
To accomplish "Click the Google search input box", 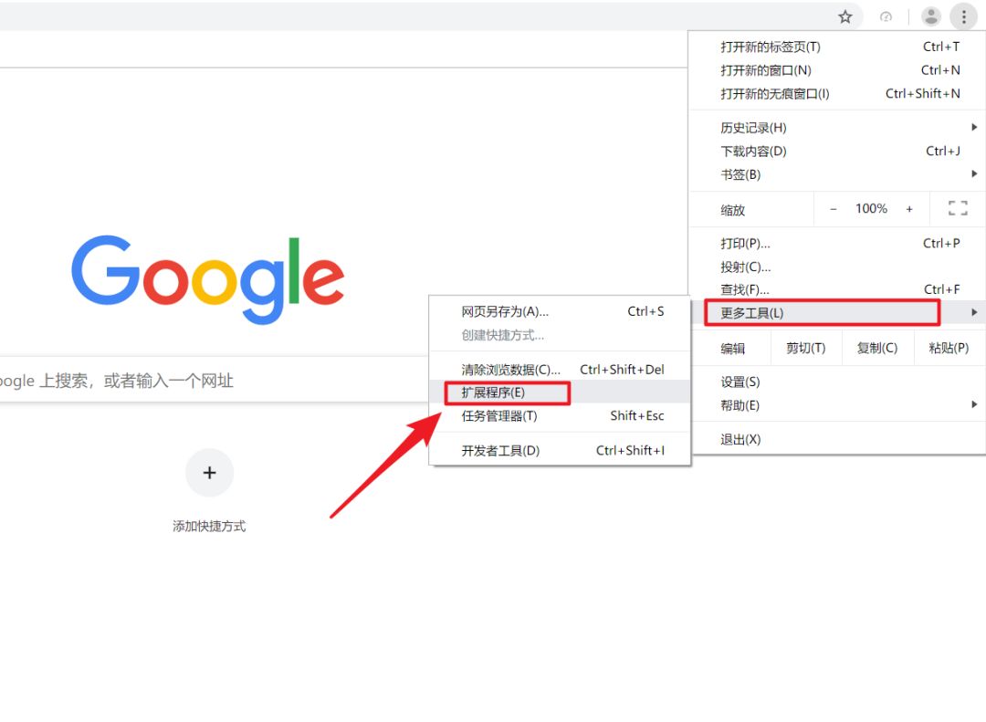I will coord(214,380).
